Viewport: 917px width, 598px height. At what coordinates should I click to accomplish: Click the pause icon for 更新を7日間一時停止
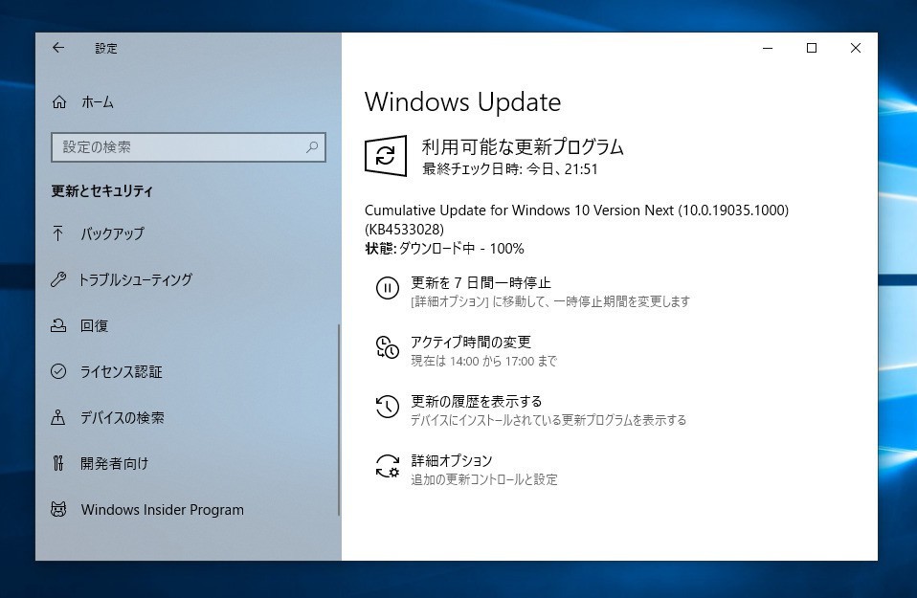coord(387,288)
